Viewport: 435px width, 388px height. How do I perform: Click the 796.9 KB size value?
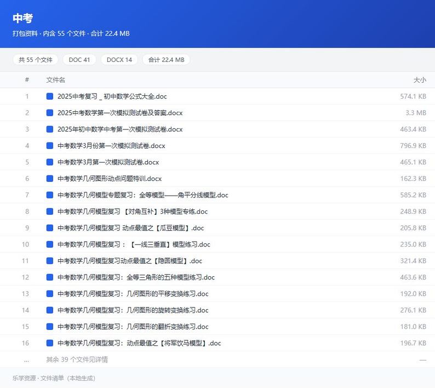(x=413, y=145)
